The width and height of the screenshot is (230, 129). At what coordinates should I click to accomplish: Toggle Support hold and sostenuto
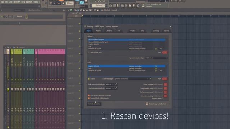89,98
